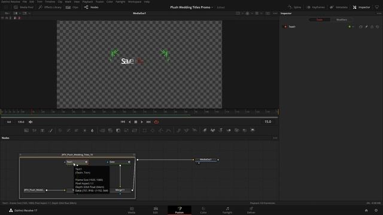Add a Text 3D tool from toolbar
The width and height of the screenshot is (383, 215).
point(221,130)
